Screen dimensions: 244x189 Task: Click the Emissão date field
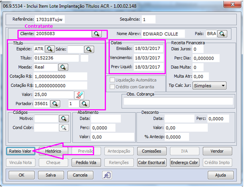click(x=149, y=49)
